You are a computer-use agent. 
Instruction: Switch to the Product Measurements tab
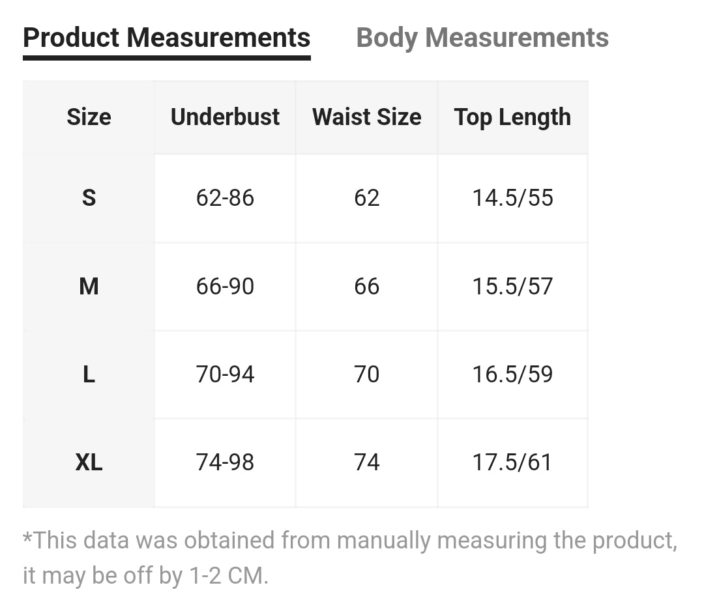166,38
